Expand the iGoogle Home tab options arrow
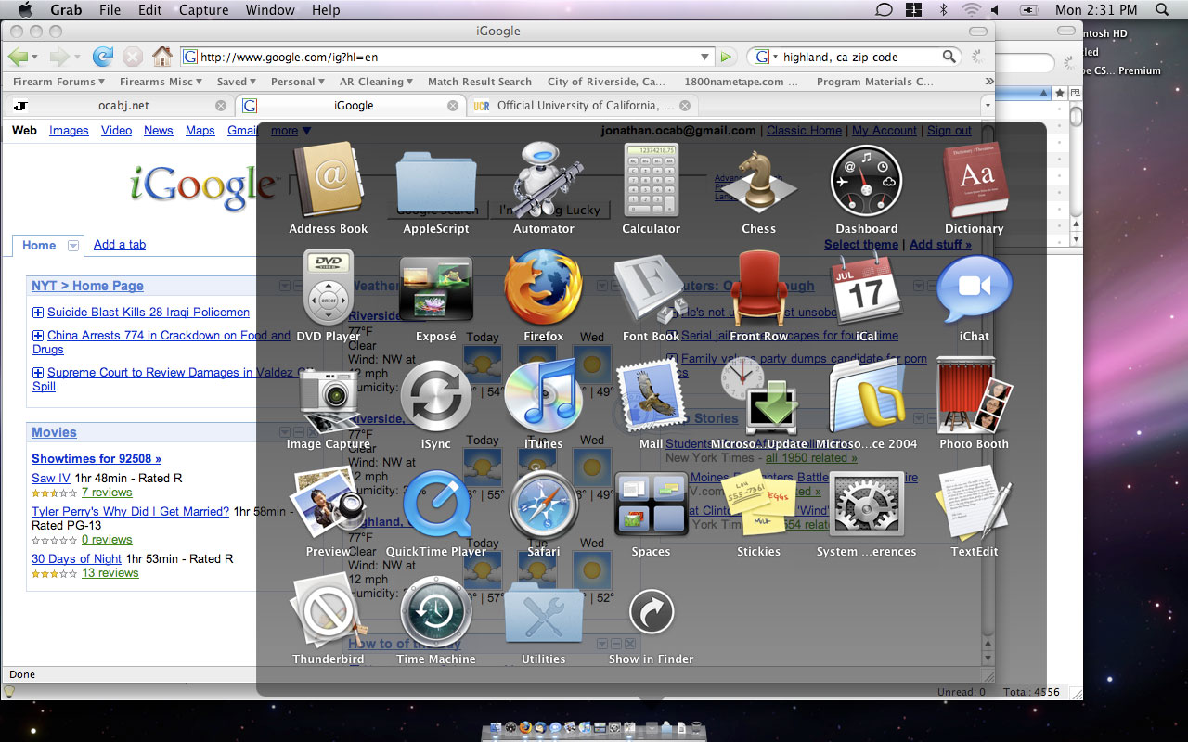The height and width of the screenshot is (742, 1188). pyautogui.click(x=73, y=246)
